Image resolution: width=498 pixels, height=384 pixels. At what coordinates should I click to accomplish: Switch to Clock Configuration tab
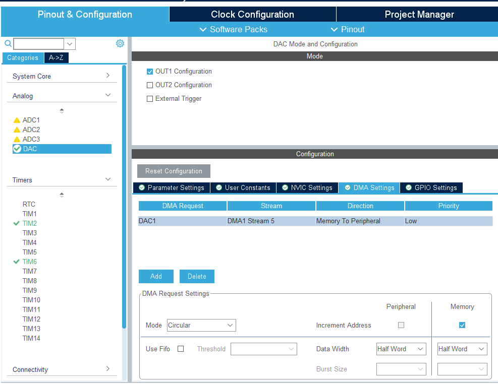point(252,14)
